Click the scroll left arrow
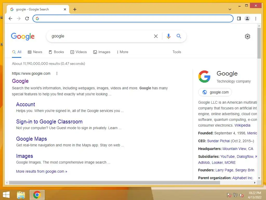 [7, 183]
